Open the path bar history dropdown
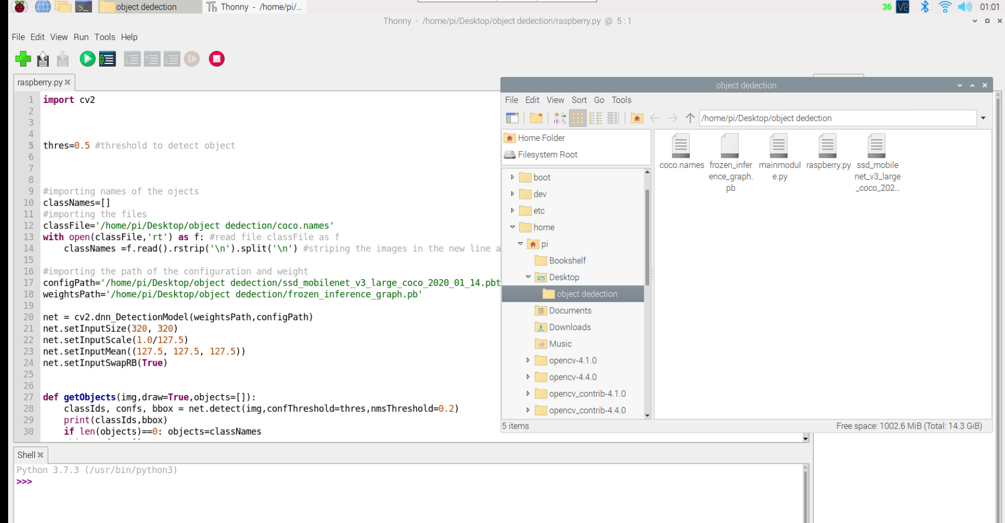The width and height of the screenshot is (1005, 523). click(983, 118)
